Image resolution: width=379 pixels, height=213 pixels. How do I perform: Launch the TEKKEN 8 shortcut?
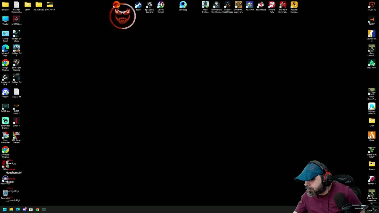coord(372,180)
